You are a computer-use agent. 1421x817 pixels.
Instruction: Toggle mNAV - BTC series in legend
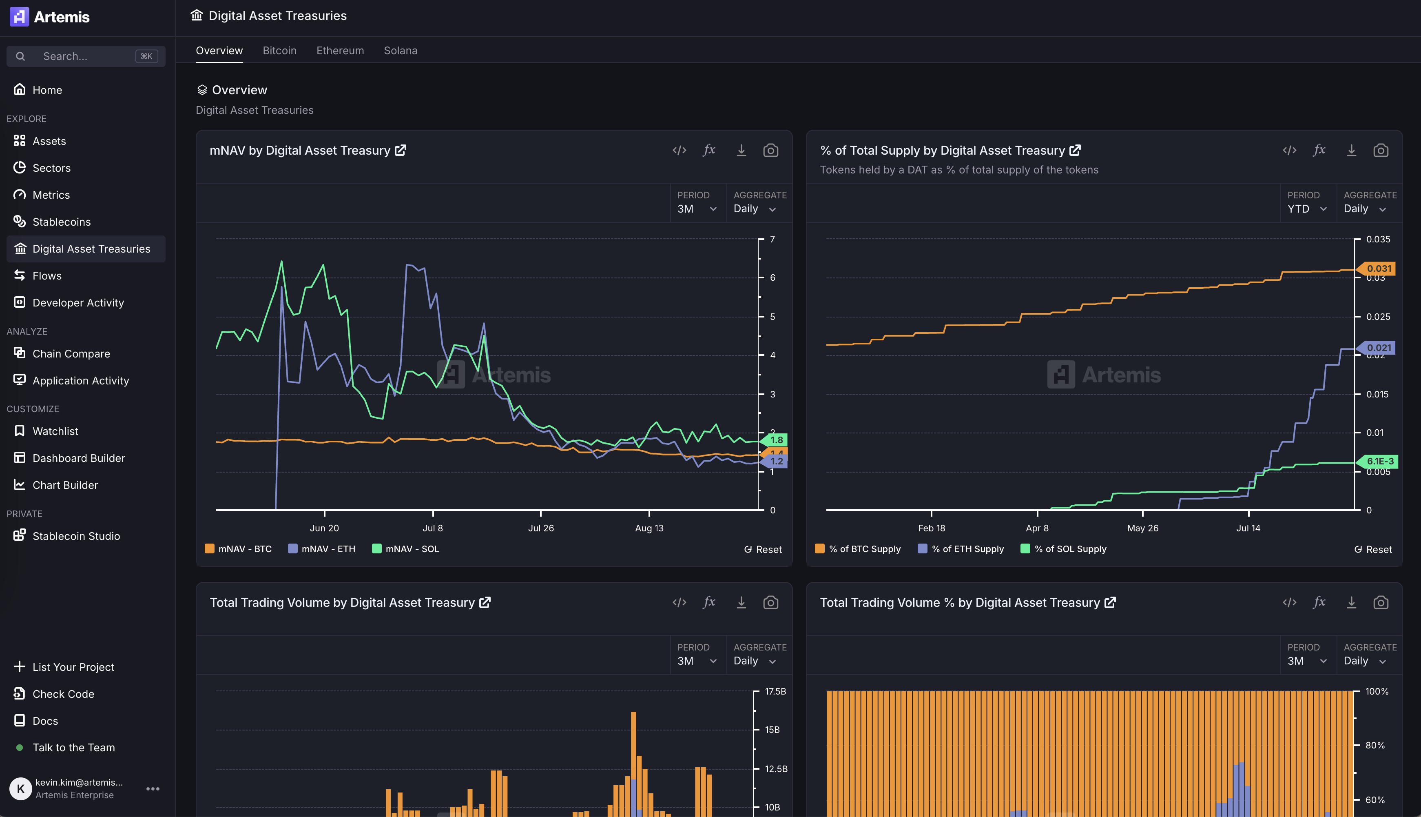(x=238, y=549)
